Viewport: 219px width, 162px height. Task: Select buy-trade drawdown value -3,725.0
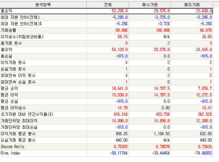pyautogui.click(x=162, y=17)
